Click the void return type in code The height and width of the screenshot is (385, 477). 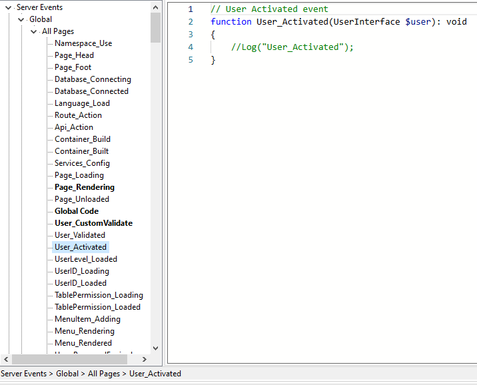[456, 22]
